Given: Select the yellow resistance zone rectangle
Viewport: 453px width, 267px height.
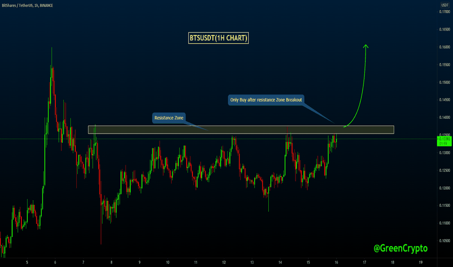Looking at the screenshot, I should [241, 130].
